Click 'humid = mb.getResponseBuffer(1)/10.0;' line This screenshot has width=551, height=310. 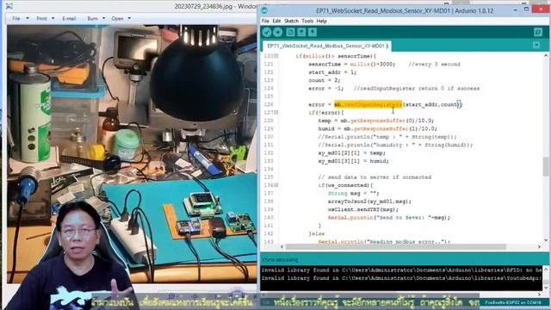pyautogui.click(x=377, y=128)
